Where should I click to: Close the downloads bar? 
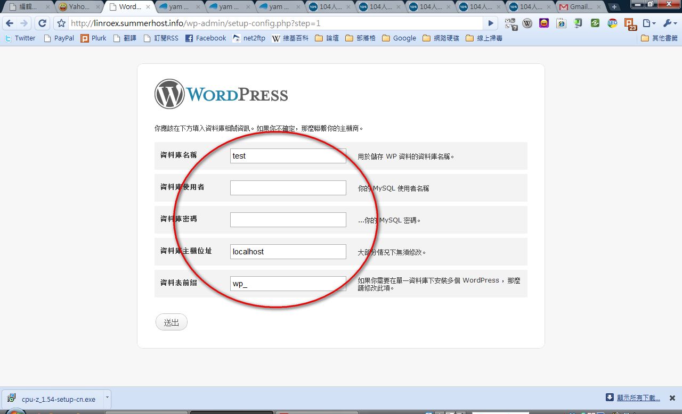[673, 398]
